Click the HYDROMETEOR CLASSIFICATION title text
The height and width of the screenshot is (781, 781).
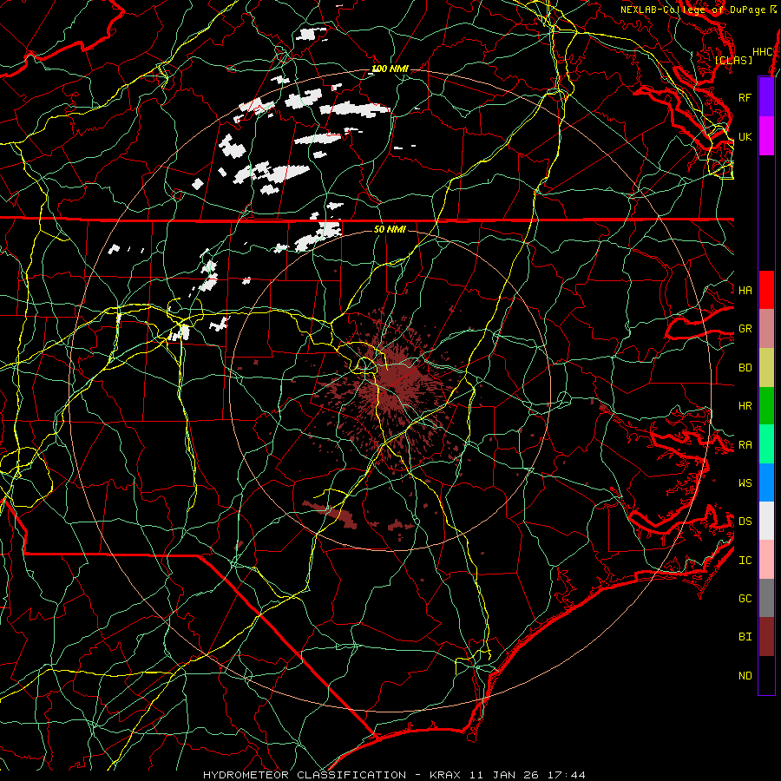tap(305, 775)
